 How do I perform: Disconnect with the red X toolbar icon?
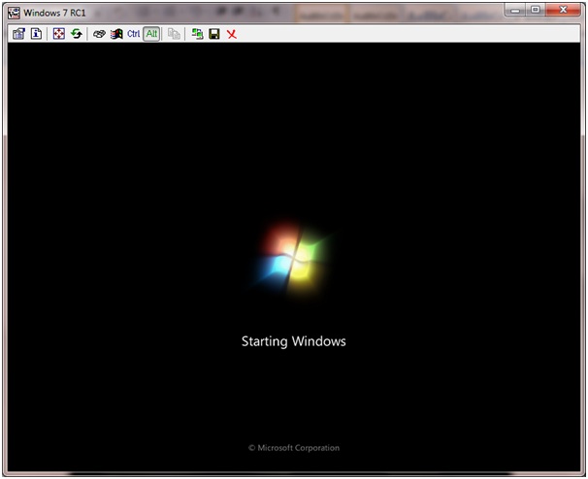[x=232, y=34]
